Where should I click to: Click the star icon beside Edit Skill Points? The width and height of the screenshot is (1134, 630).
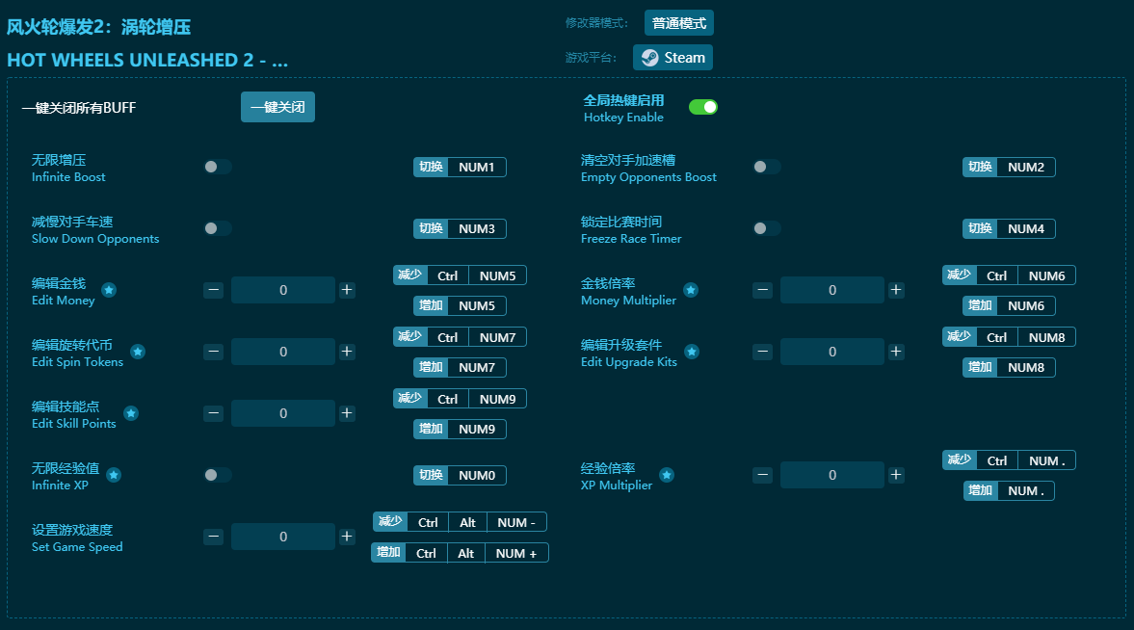click(x=131, y=413)
